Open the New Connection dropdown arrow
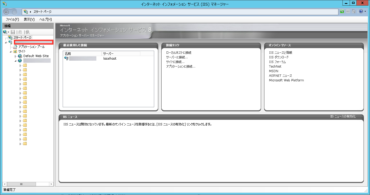This screenshot has width=370, height=195. click(x=8, y=32)
